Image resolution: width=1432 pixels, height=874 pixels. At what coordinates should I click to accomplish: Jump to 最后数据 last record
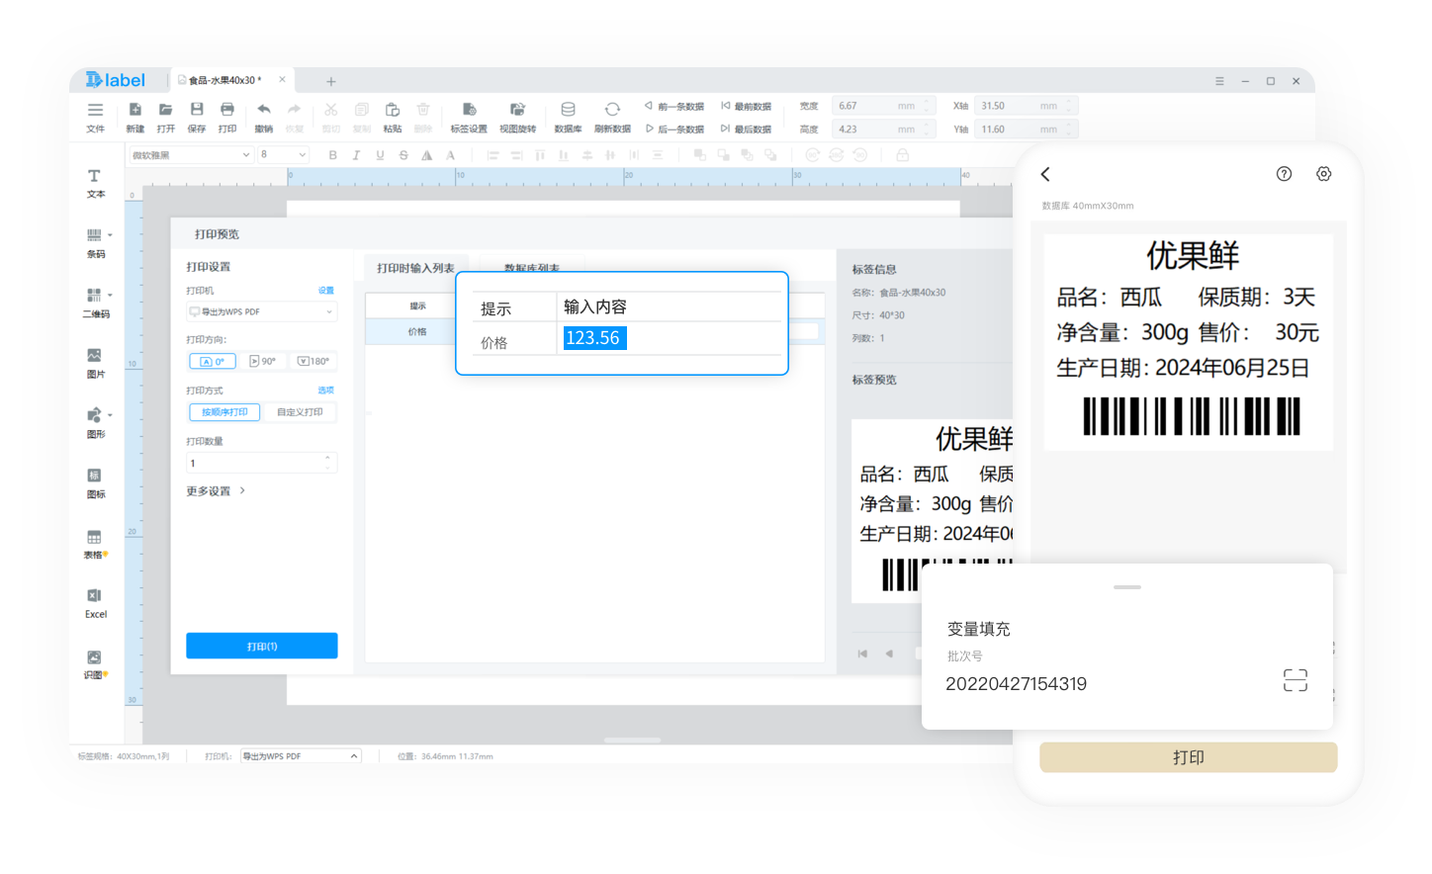(x=746, y=130)
